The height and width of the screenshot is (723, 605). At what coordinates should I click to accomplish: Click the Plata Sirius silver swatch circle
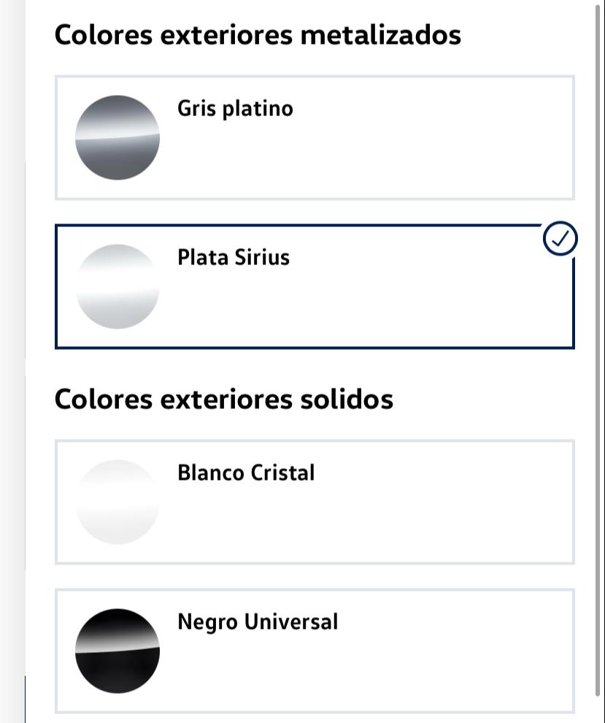pos(117,286)
